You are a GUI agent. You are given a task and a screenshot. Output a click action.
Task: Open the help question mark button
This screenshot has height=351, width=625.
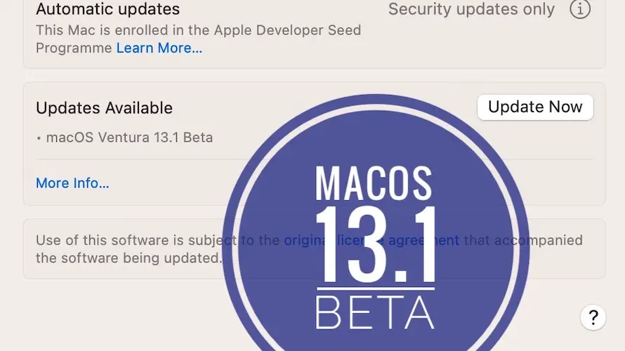(x=593, y=317)
